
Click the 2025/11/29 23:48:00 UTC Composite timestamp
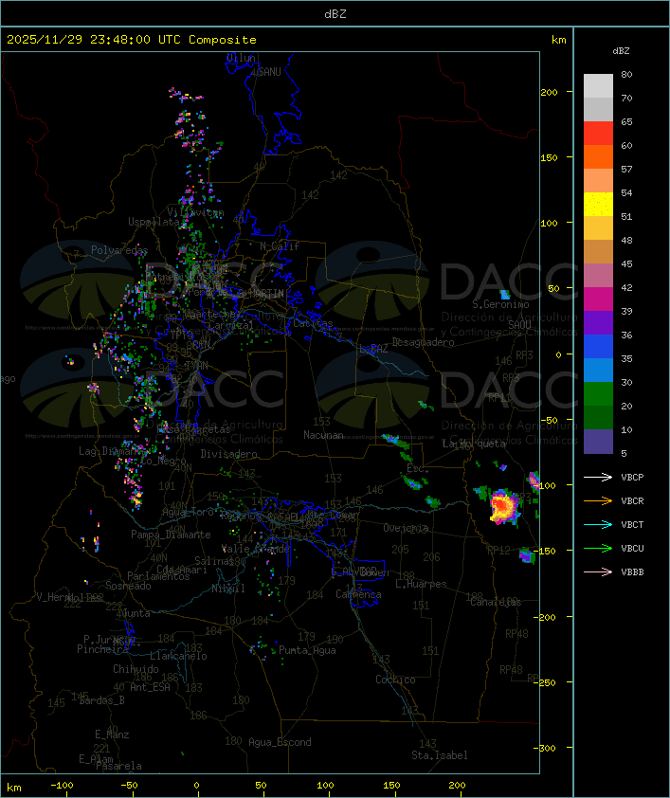click(x=132, y=40)
